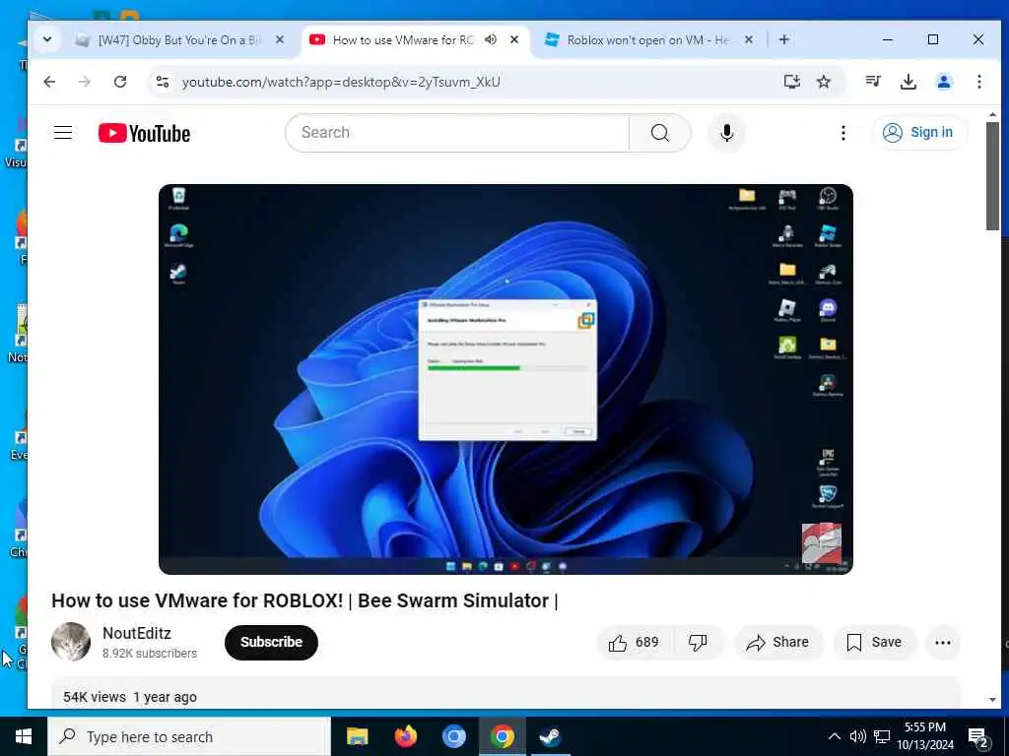This screenshot has height=756, width=1009.
Task: Click scrollbar down arrow
Action: tap(992, 700)
